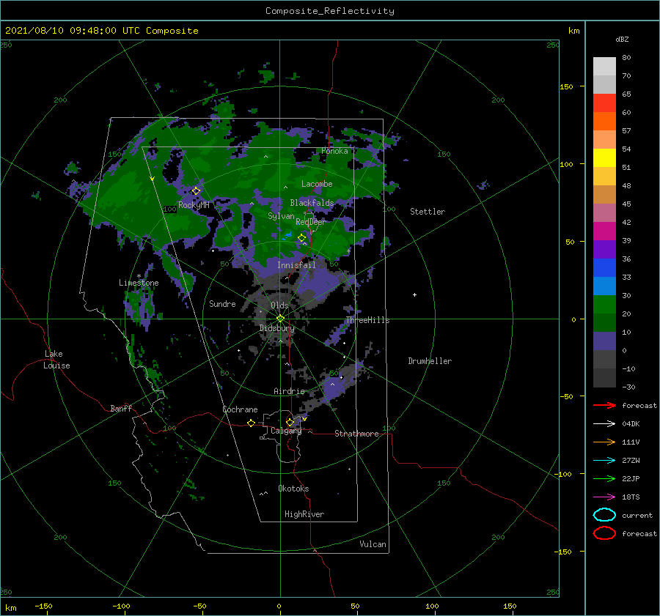Viewport: 660px width, 616px height.
Task: Click the -150 bottom axis tick label
Action: (43, 606)
